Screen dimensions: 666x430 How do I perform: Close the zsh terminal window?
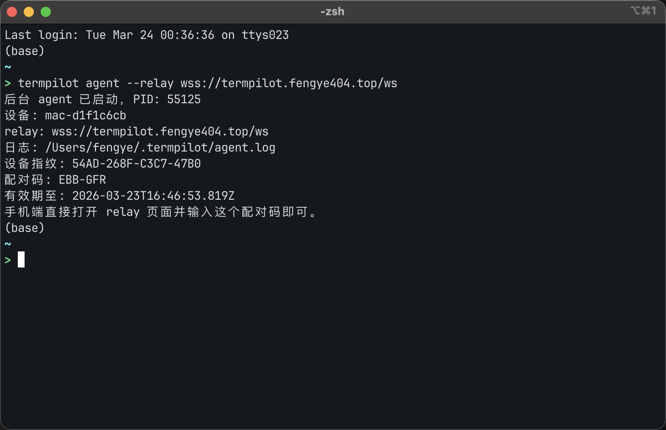coord(12,12)
